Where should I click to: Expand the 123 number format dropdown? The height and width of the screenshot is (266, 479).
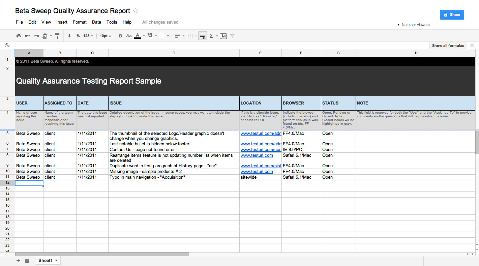coord(88,36)
